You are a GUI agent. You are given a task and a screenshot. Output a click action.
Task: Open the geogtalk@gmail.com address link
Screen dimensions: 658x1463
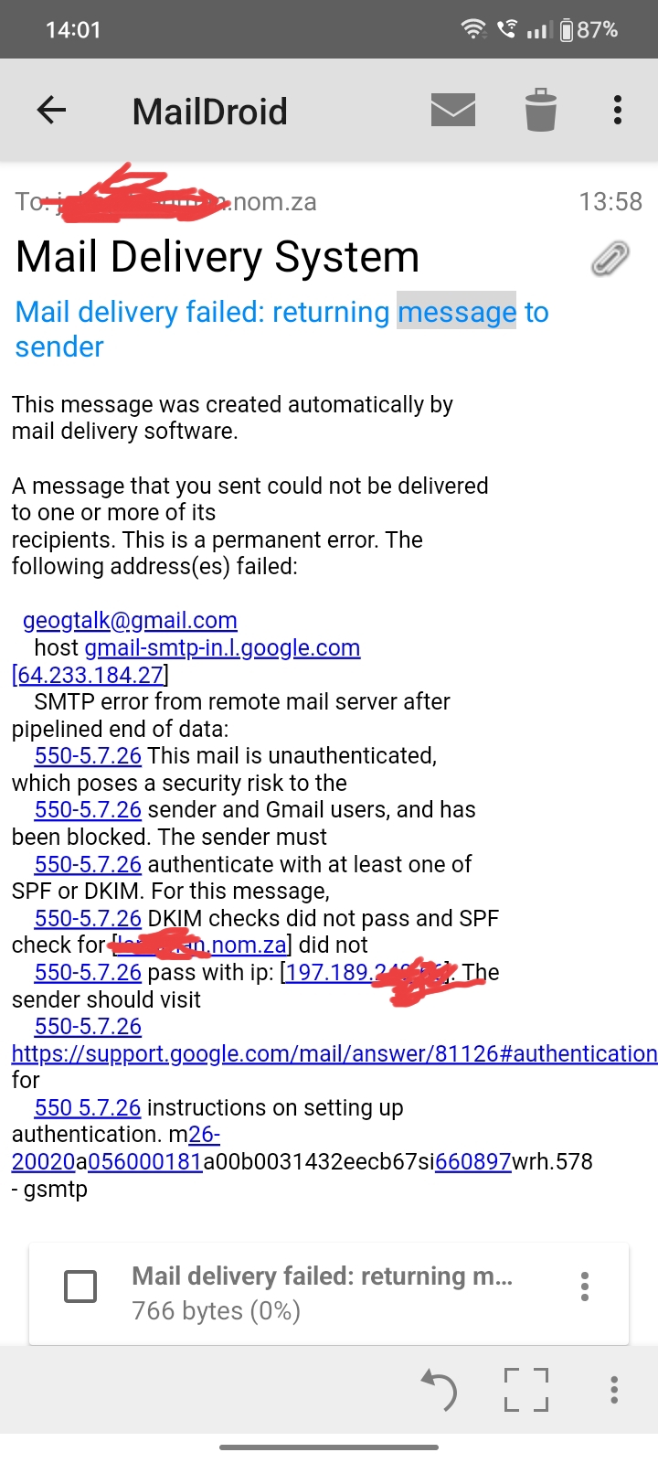pyautogui.click(x=130, y=620)
